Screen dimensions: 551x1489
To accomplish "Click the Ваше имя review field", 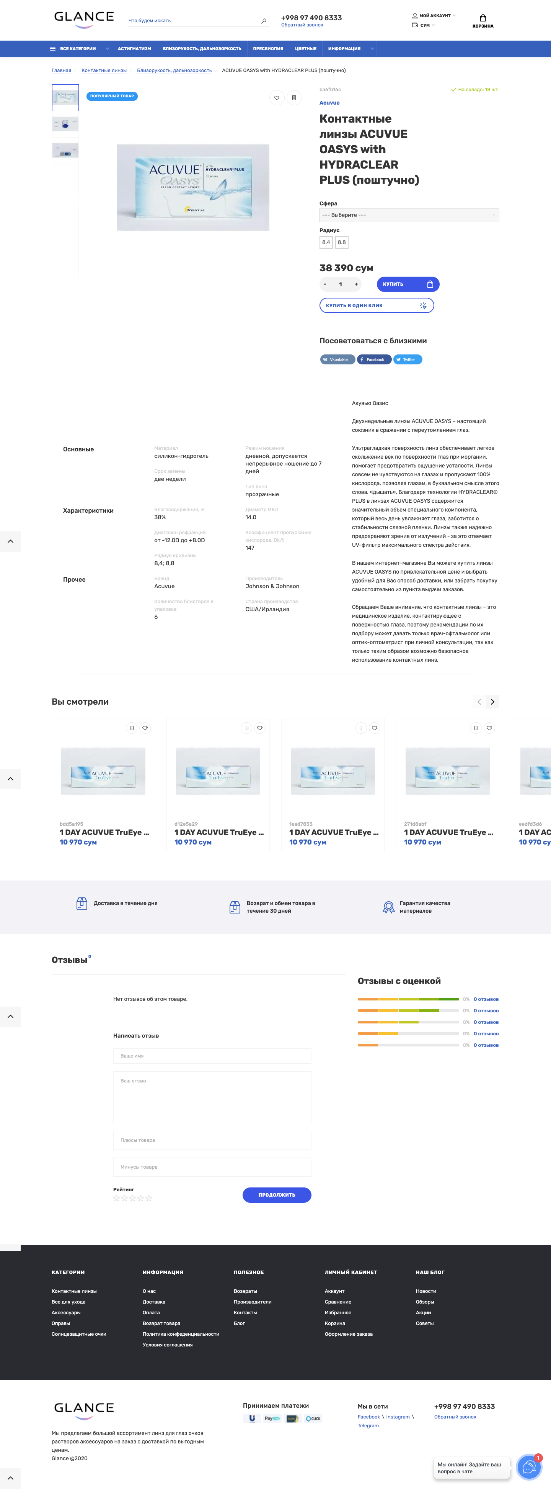I will 212,1056.
